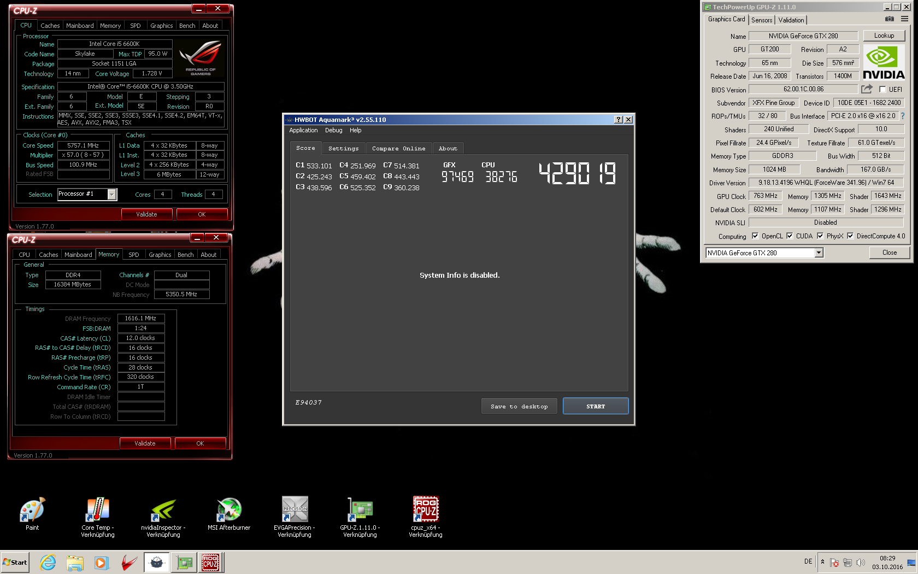Open the Paint desktop shortcut

coord(32,514)
